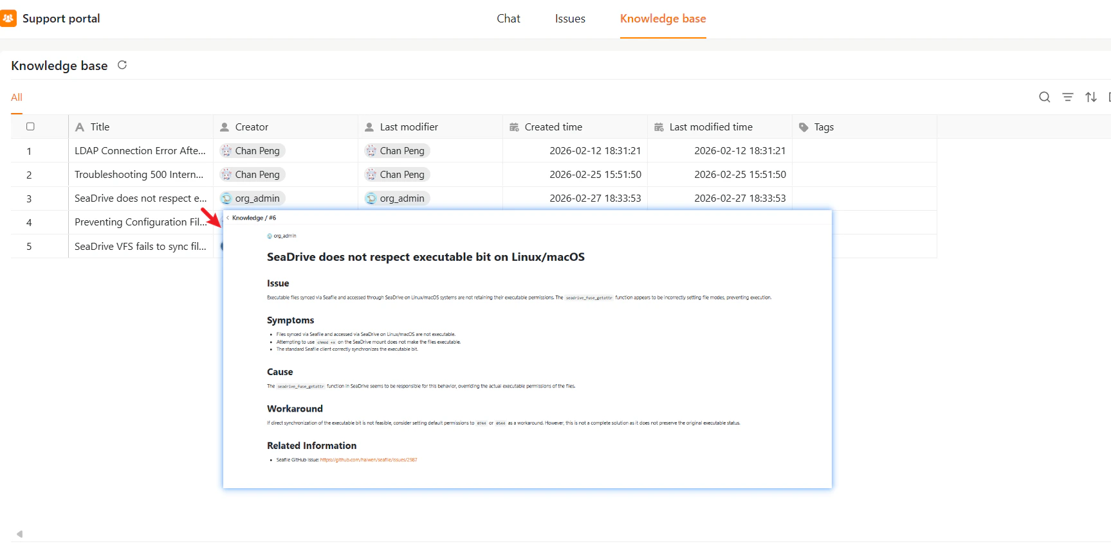Click the Last modifier column header
Image resolution: width=1111 pixels, height=546 pixels.
click(430, 127)
